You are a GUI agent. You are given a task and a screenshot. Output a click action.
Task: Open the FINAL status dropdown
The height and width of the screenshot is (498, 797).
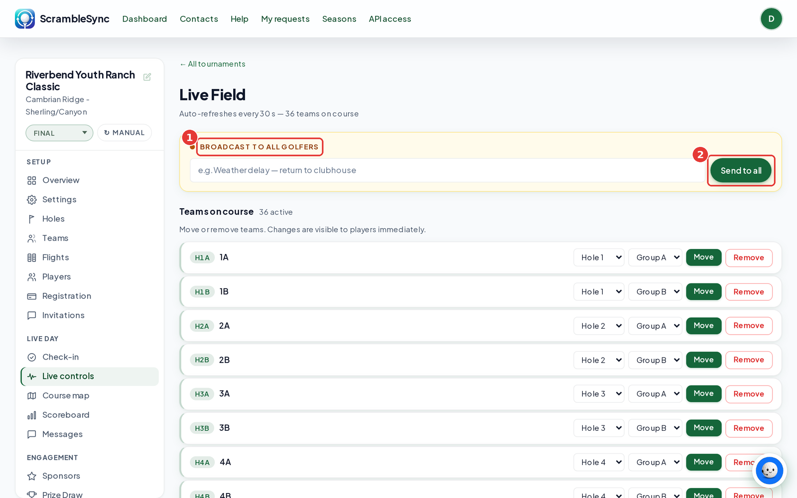(59, 133)
